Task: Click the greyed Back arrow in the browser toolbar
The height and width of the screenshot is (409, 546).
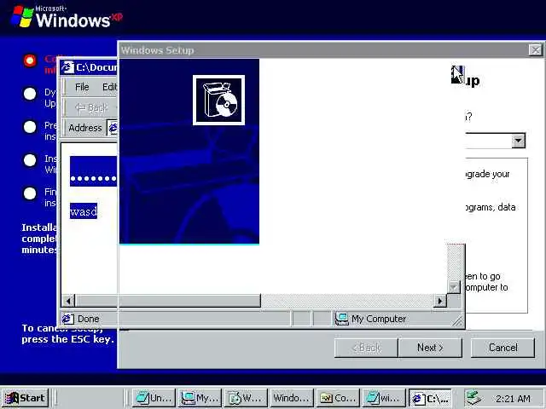Action: pyautogui.click(x=91, y=108)
